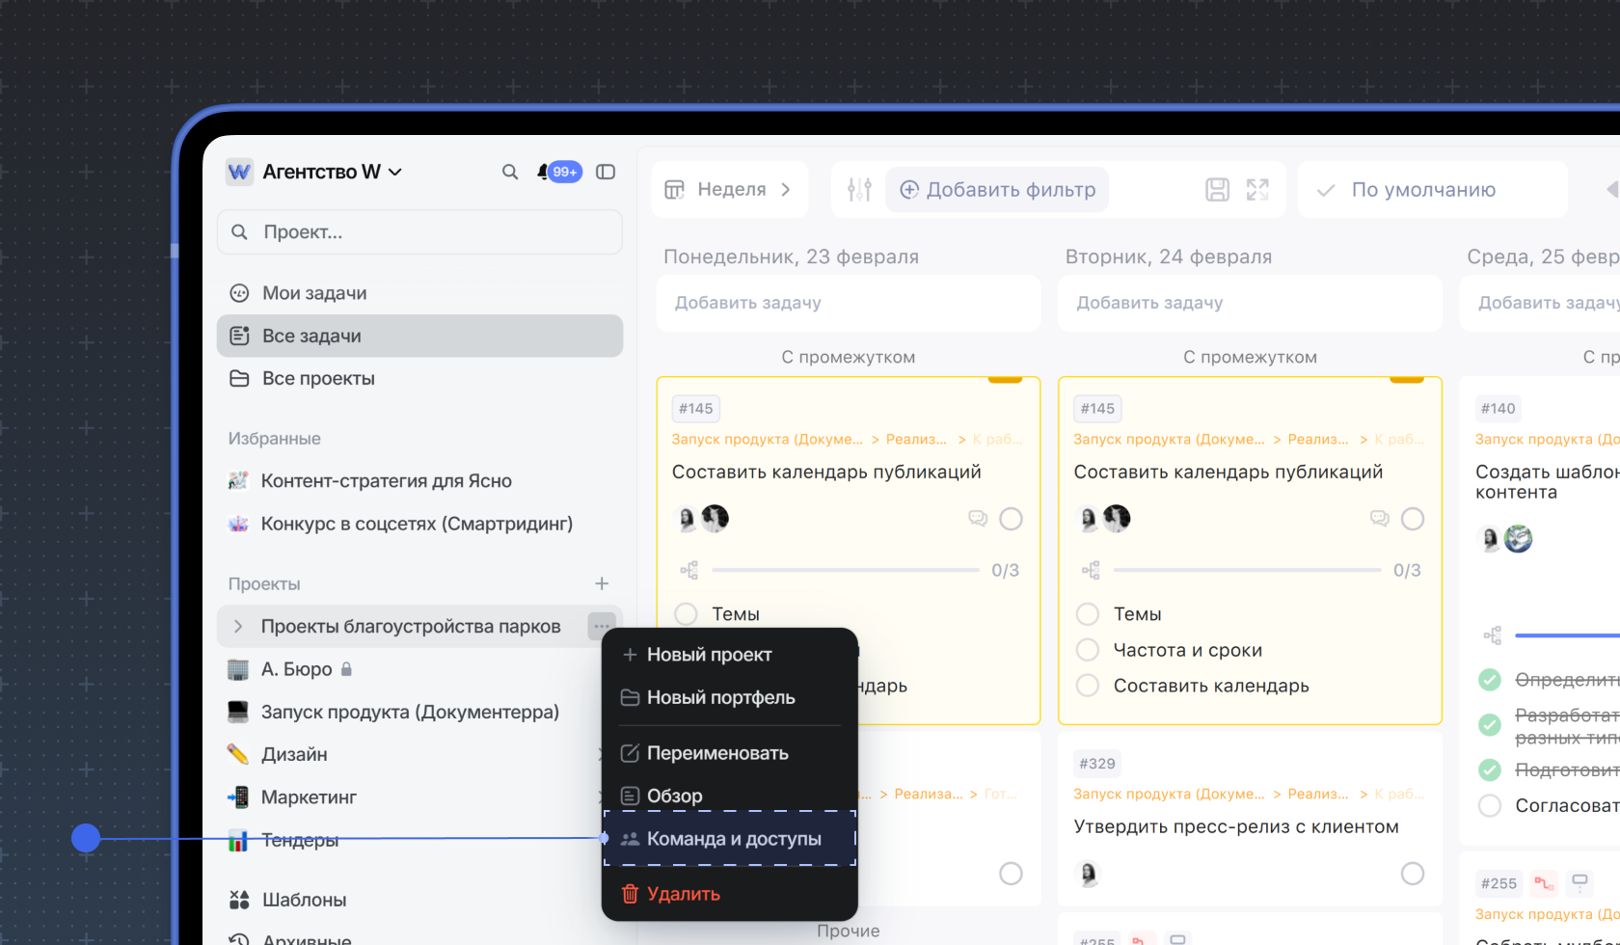Screen dimensions: 1620x945
Task: Select Команда и доступы from context menu
Action: click(x=733, y=839)
